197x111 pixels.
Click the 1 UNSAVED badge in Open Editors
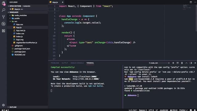click(26, 6)
